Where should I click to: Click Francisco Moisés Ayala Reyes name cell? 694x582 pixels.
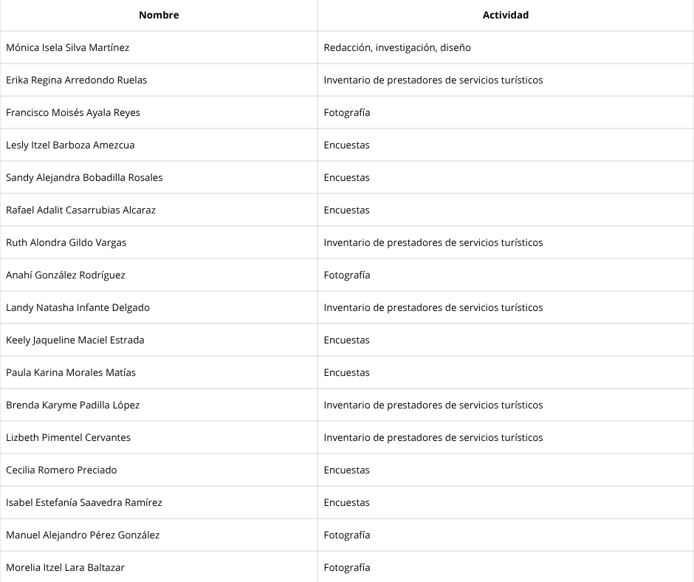73,112
